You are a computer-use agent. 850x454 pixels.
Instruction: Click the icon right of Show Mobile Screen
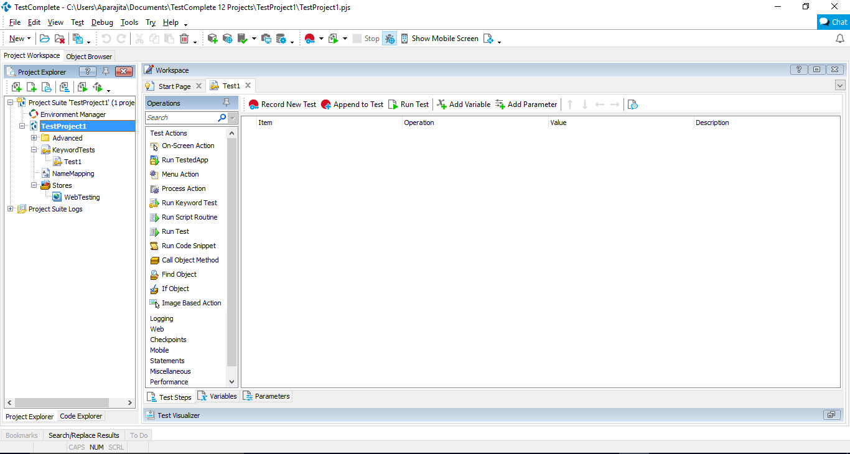(x=488, y=39)
